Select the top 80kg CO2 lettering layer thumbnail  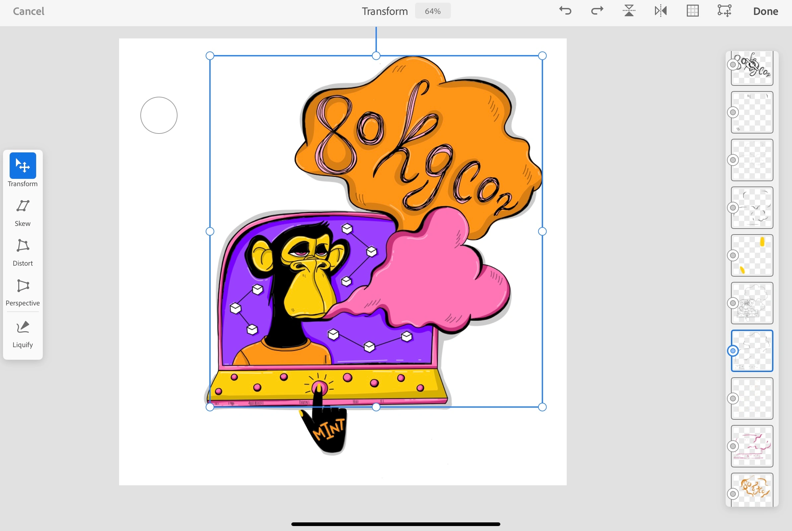point(752,68)
